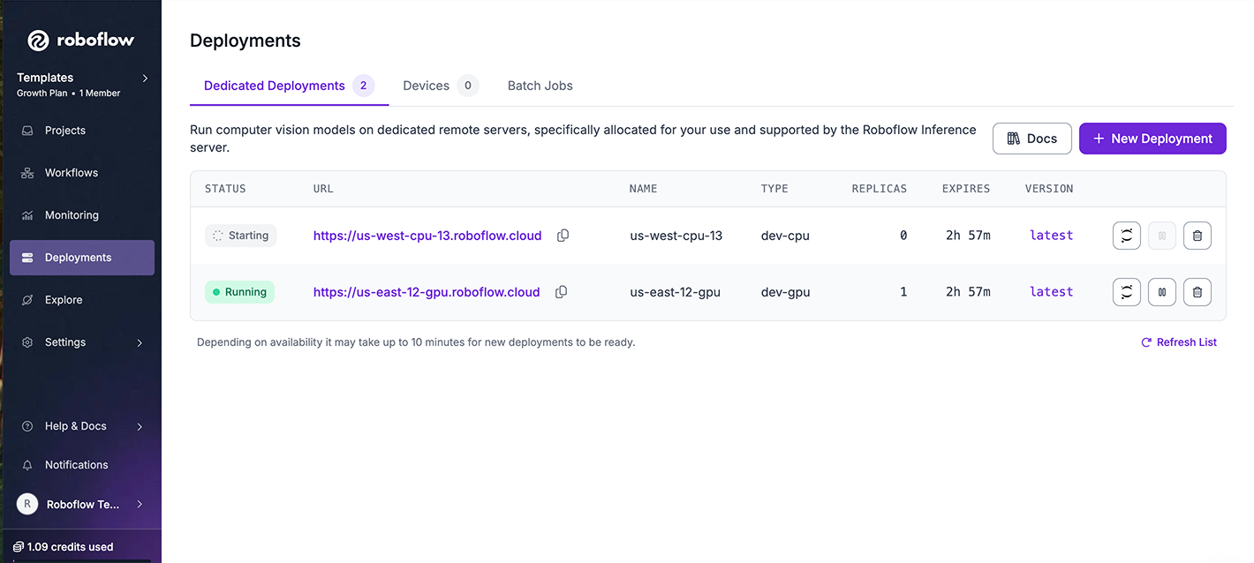Refresh the deployments list

pos(1178,342)
